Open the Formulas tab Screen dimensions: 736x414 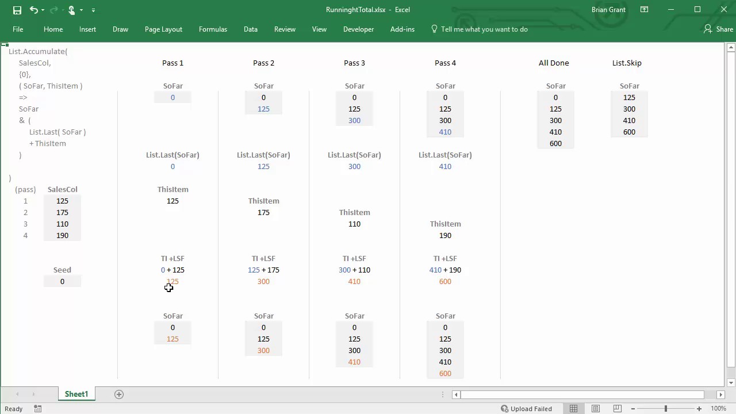click(x=213, y=29)
